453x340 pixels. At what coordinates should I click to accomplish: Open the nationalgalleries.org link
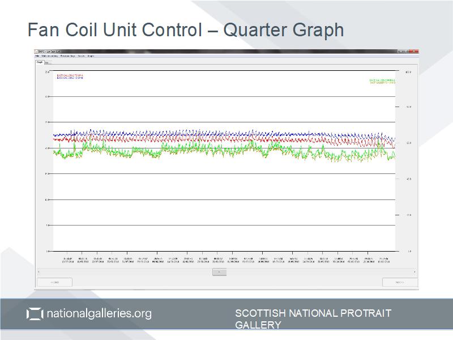(x=99, y=313)
